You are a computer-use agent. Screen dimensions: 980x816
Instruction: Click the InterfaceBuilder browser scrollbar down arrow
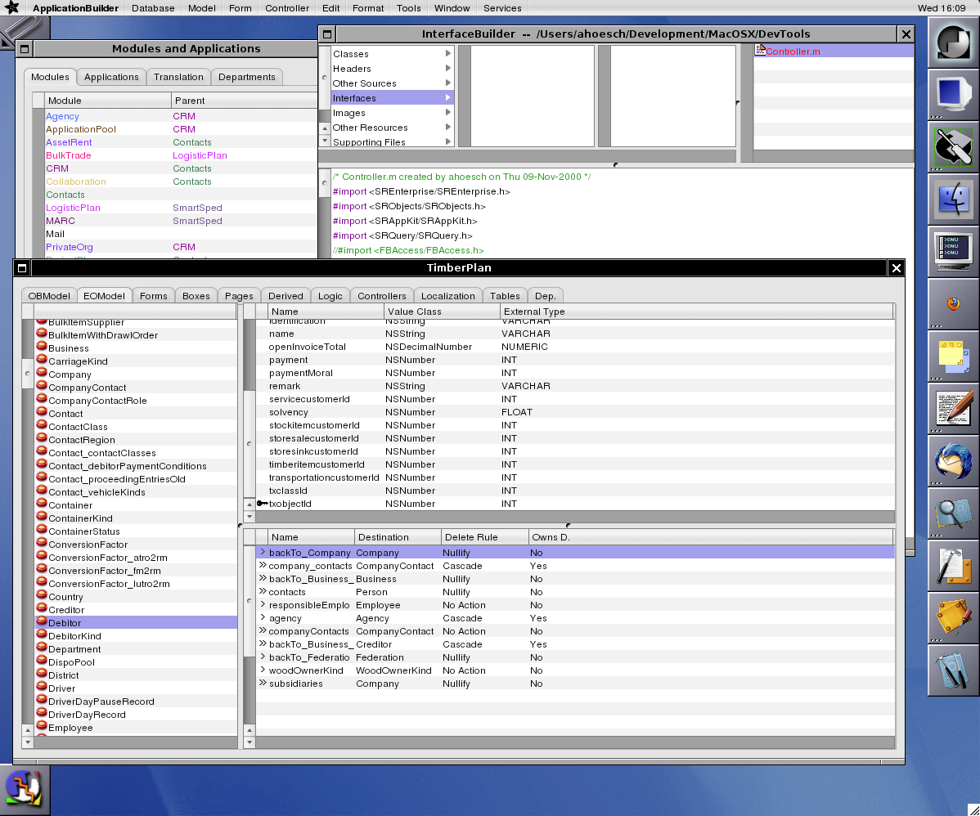tap(325, 141)
